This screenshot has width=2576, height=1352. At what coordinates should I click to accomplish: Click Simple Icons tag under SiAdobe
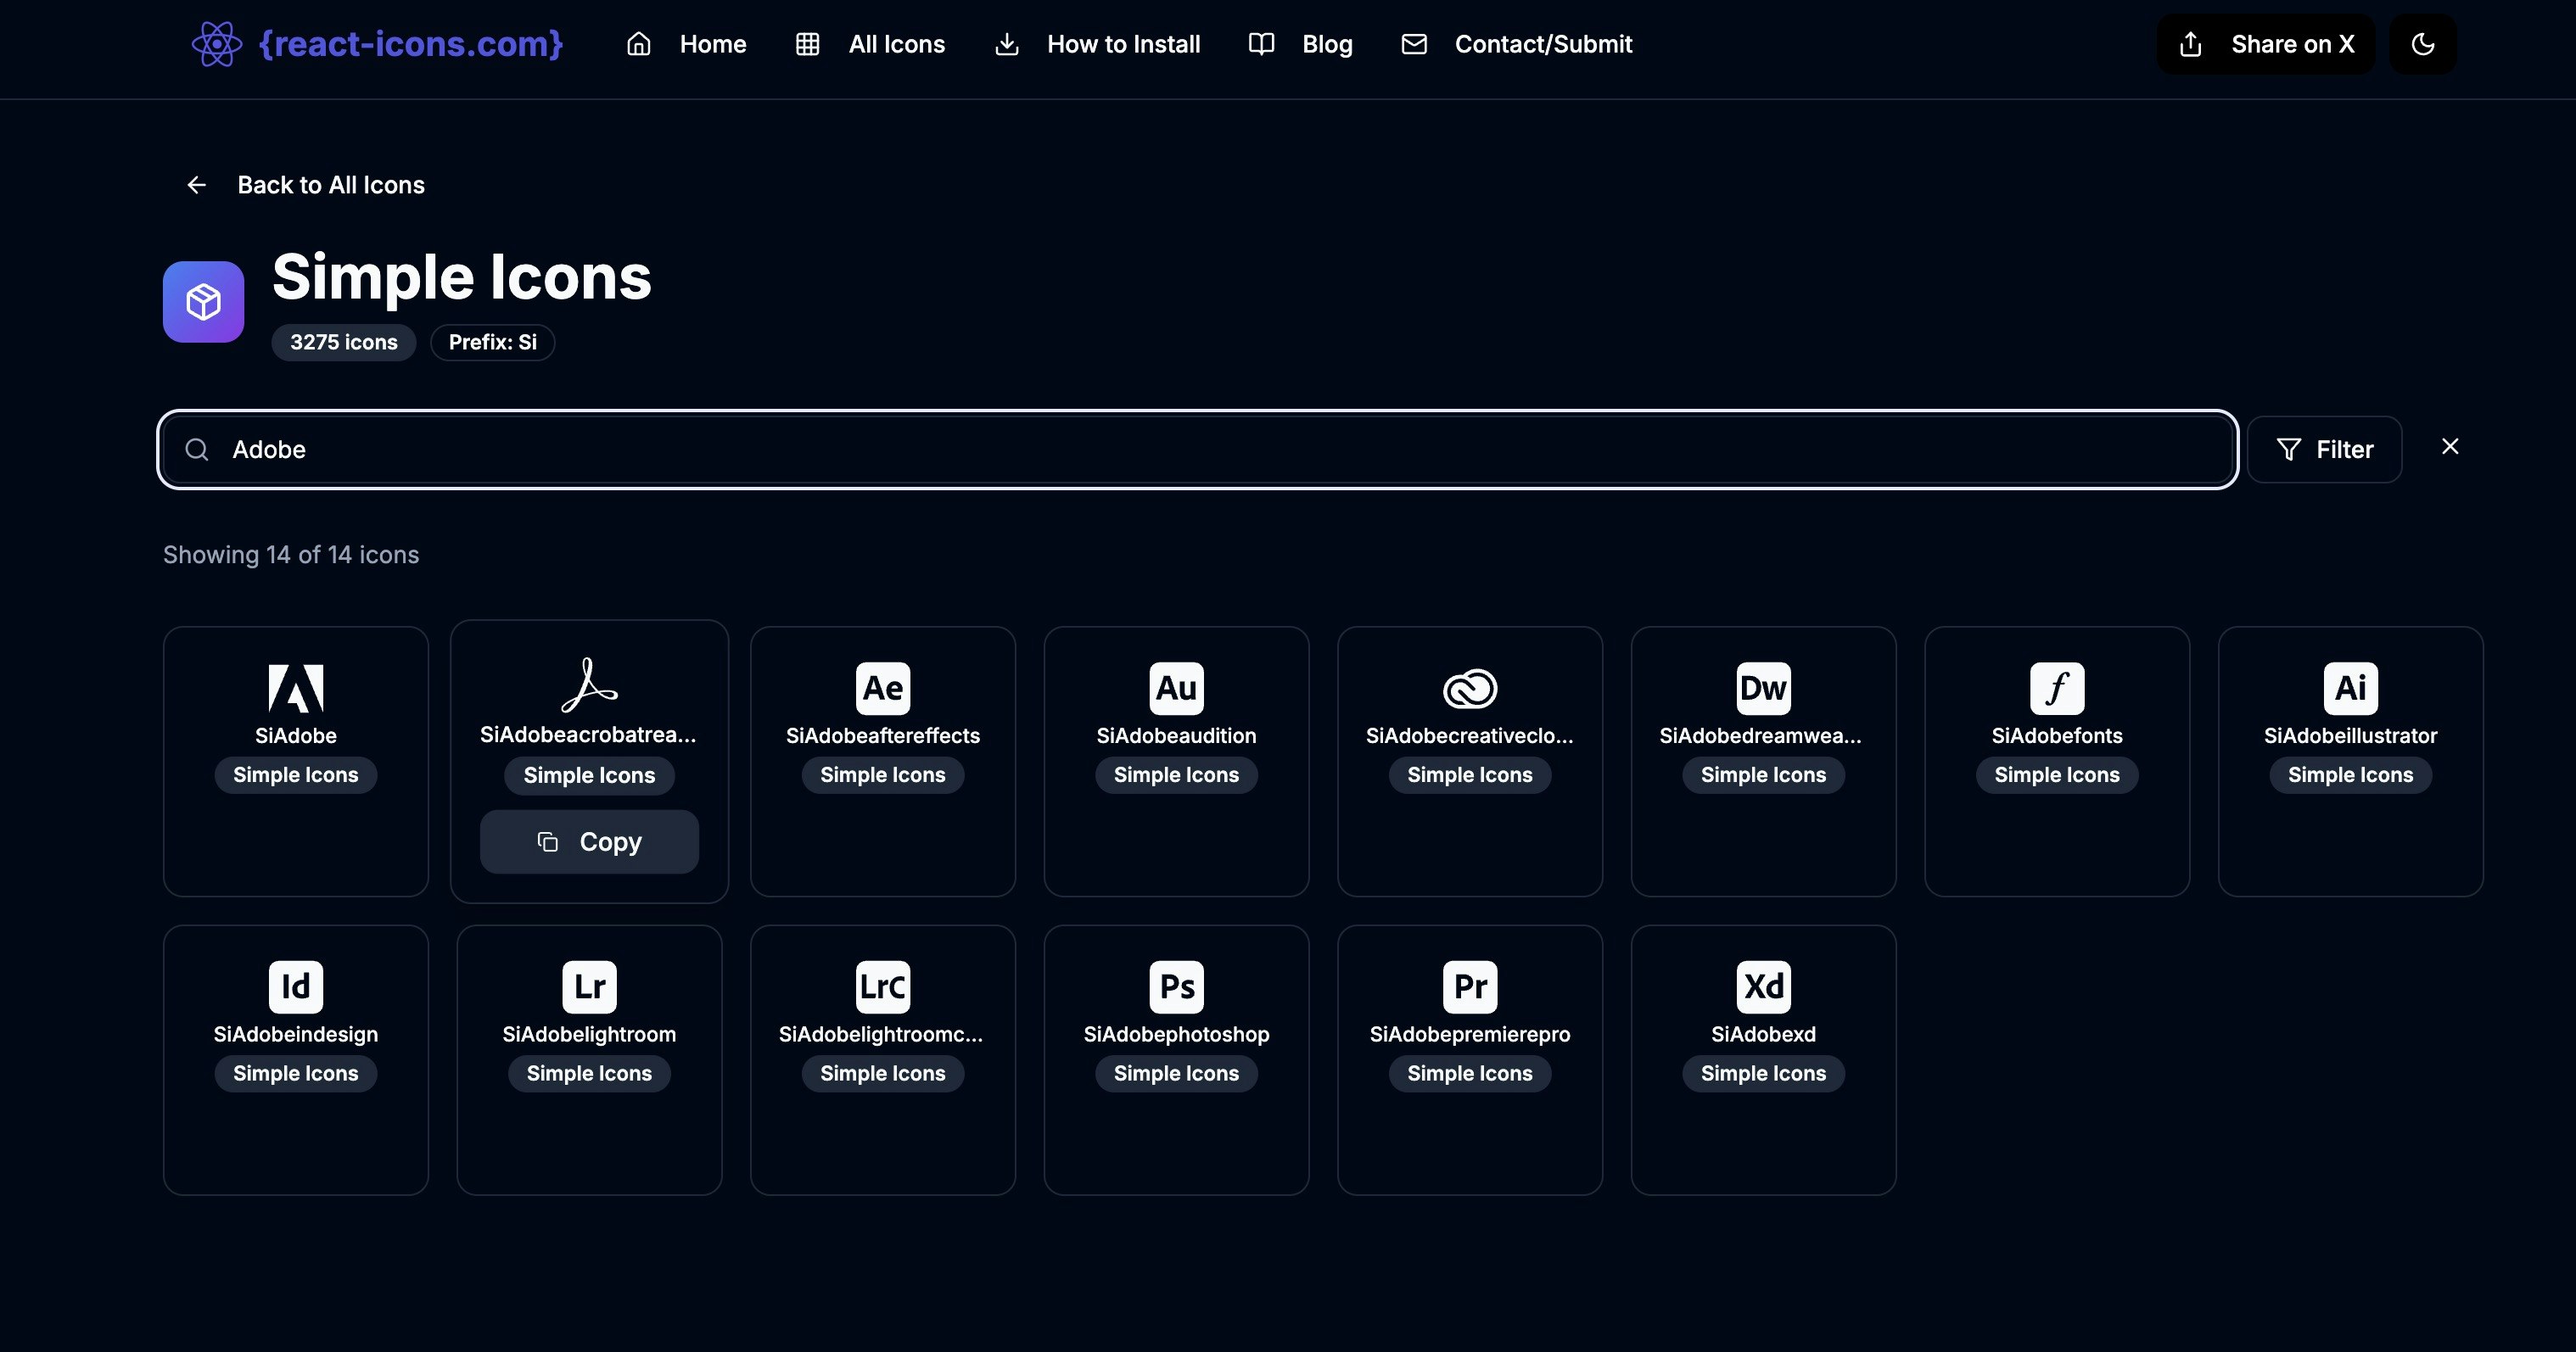(296, 775)
